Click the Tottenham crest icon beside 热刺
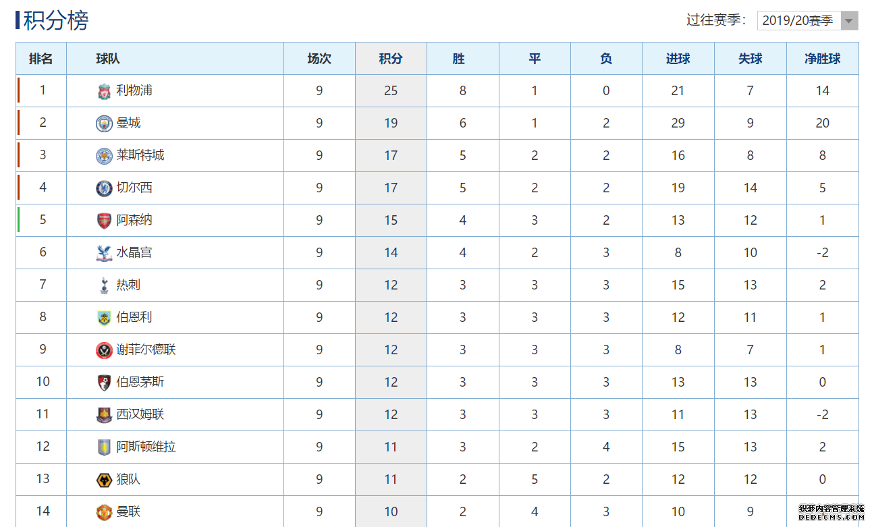The height and width of the screenshot is (527, 872). point(104,285)
